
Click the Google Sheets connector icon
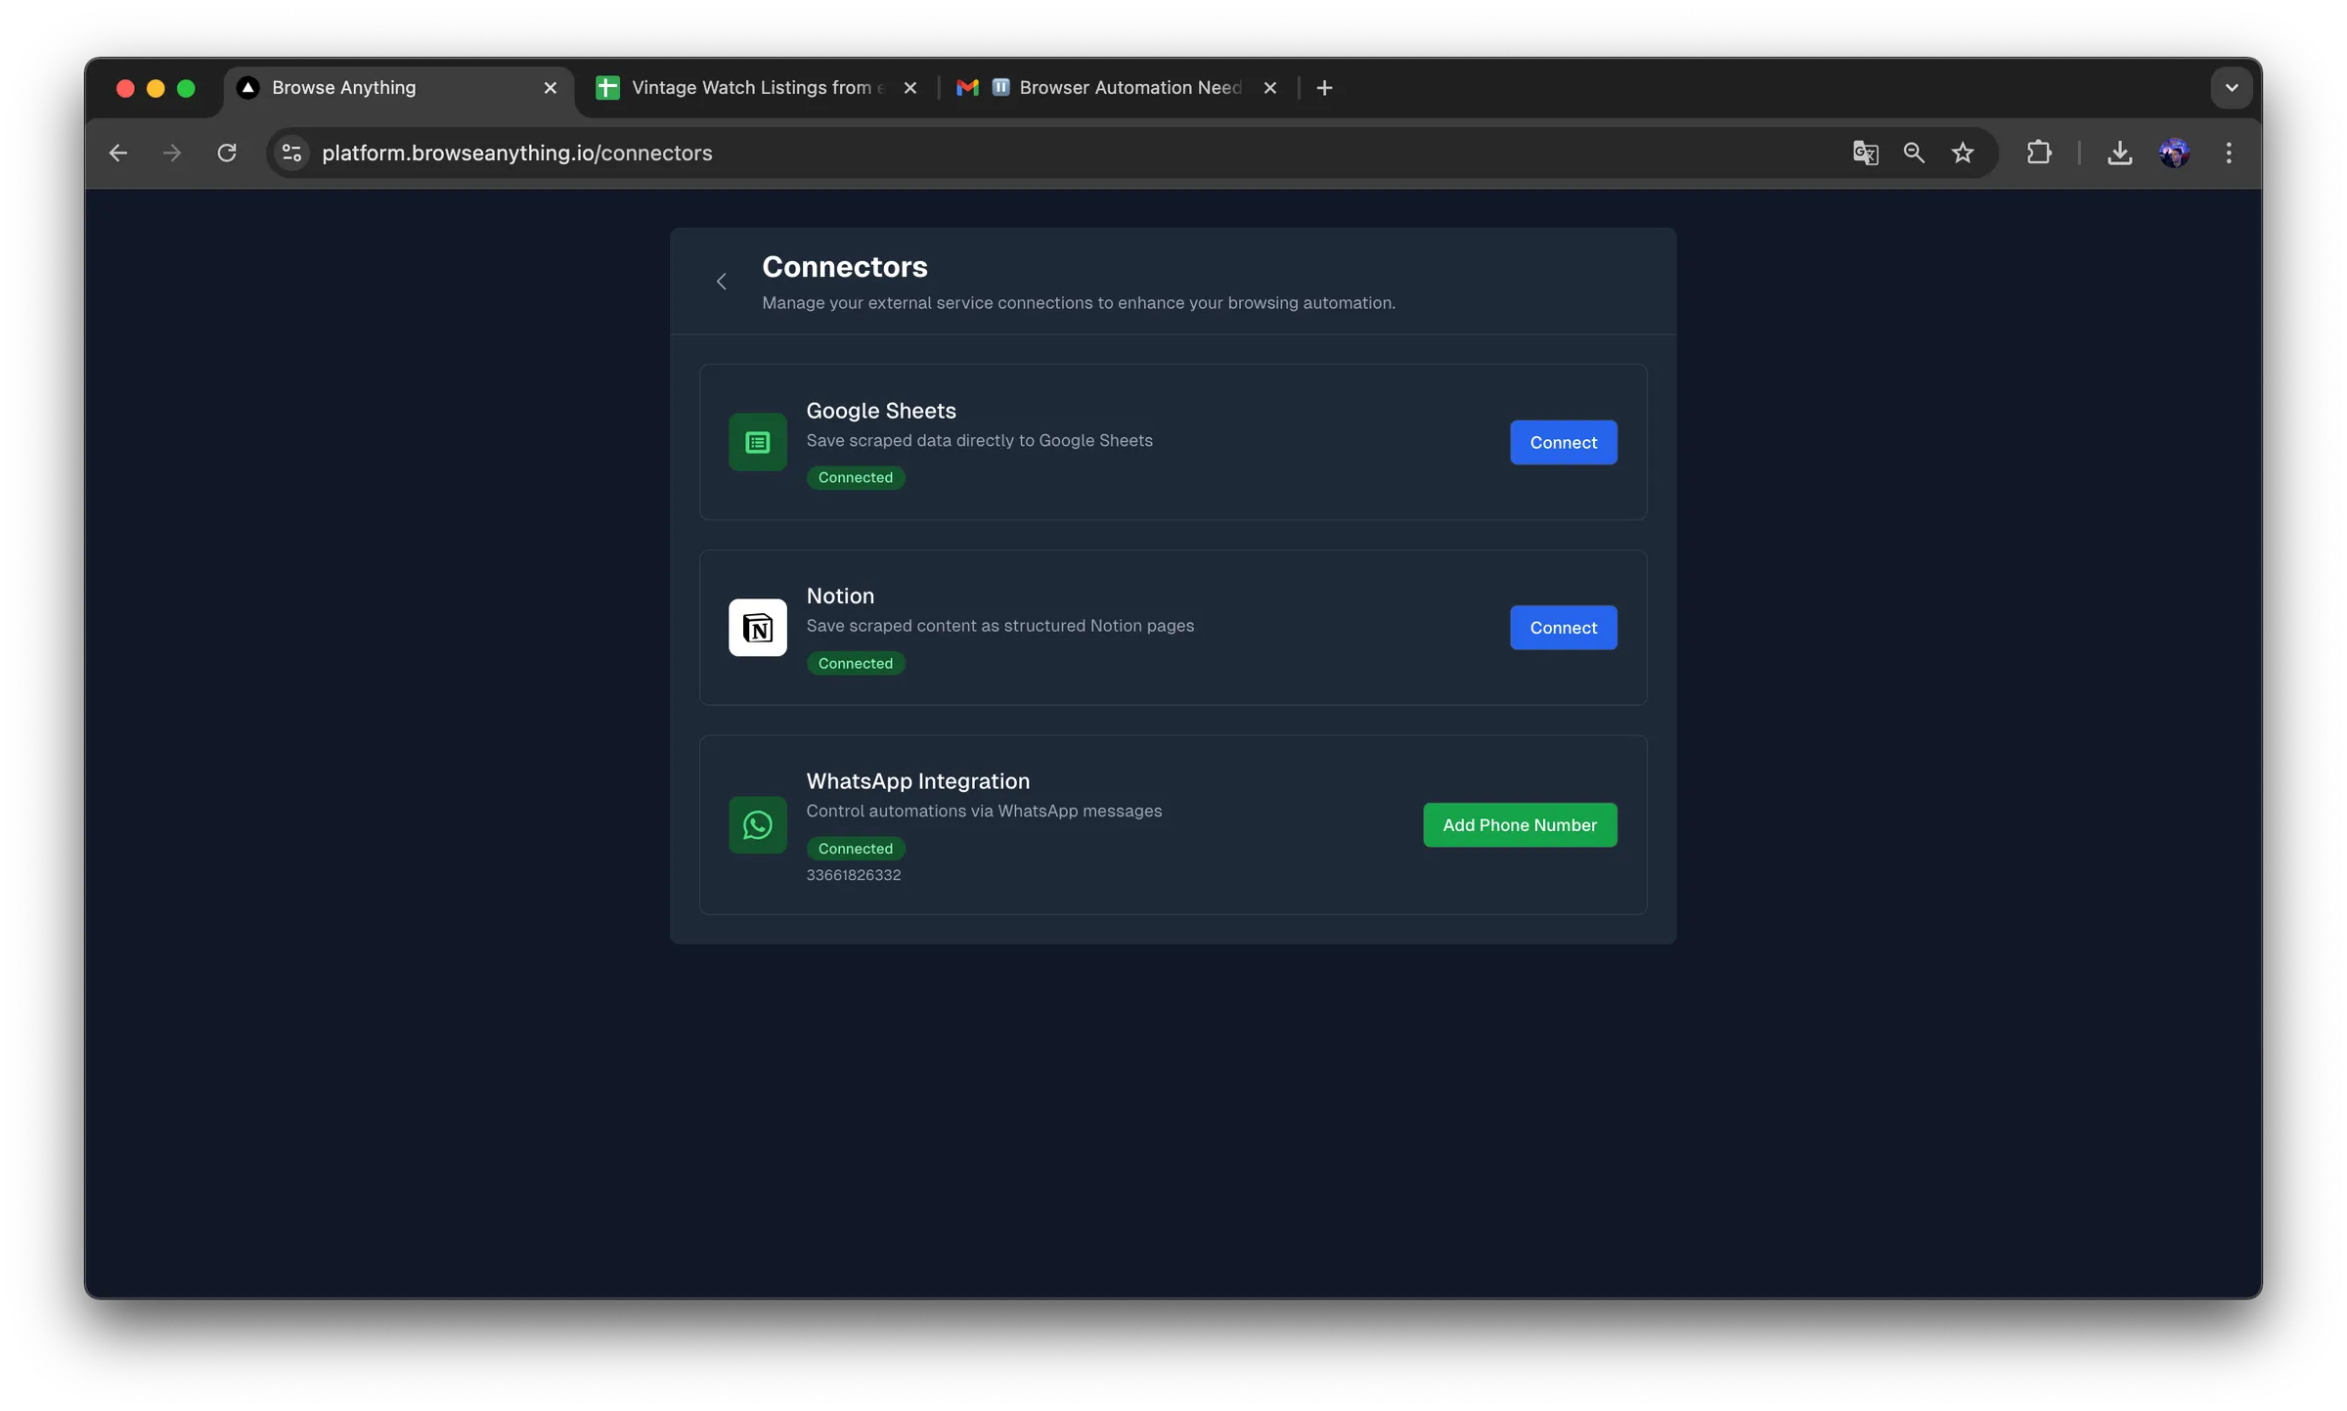757,442
